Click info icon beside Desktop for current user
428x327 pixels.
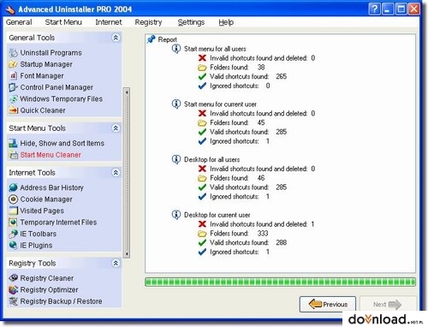[176, 215]
